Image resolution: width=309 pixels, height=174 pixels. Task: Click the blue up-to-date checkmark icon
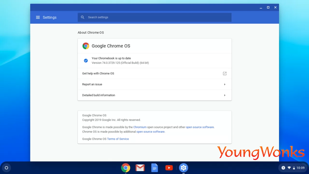[86, 60]
